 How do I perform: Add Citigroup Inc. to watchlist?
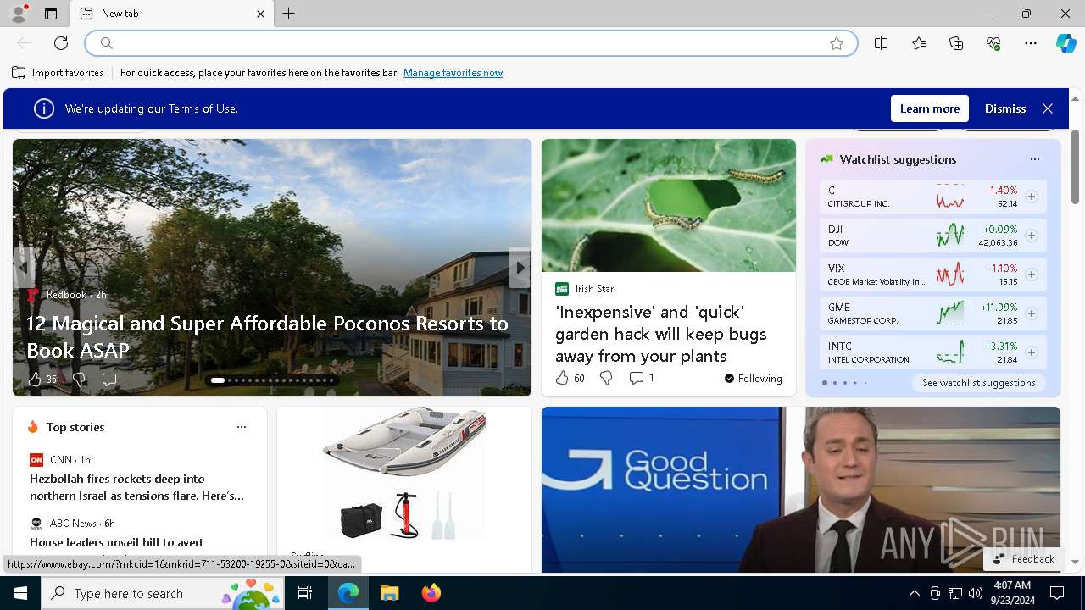(x=1031, y=197)
